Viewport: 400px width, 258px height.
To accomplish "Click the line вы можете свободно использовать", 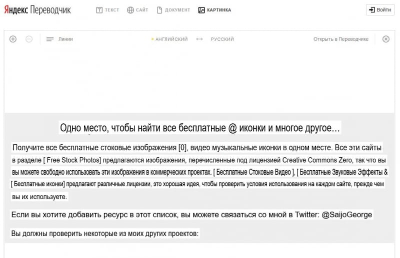I will tap(199, 172).
